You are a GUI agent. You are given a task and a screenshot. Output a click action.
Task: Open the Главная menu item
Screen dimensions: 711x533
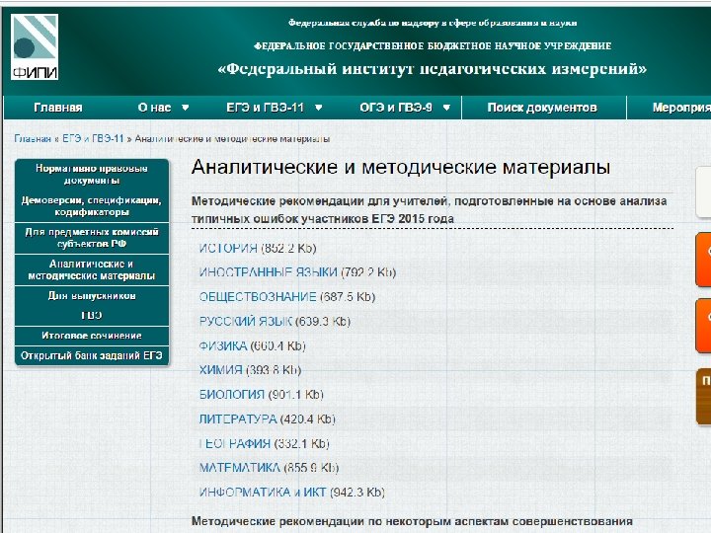[x=58, y=108]
